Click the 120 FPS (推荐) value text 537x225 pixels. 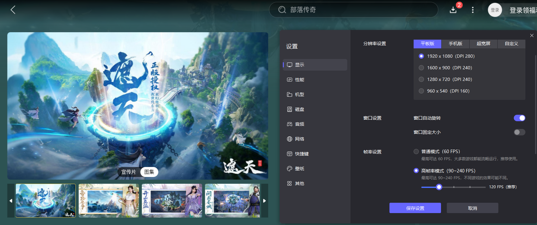(503, 187)
